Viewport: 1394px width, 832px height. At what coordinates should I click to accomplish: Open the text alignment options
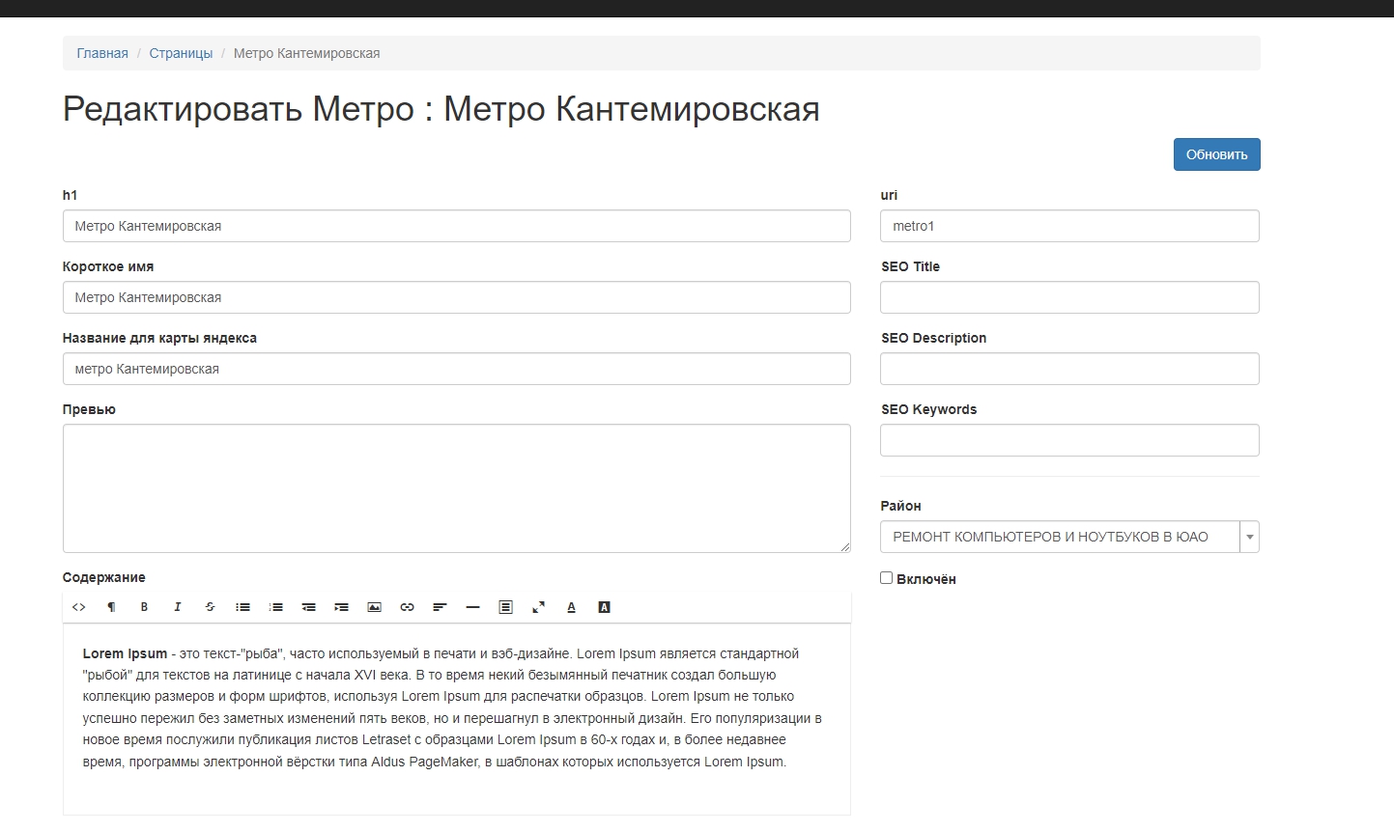(x=440, y=607)
